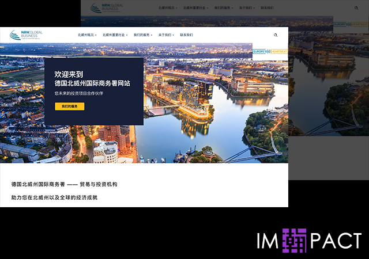Click the yellow 我们的服务 button

pos(70,106)
